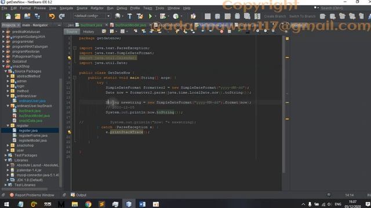This screenshot has width=371, height=208.
Task: Open the Navigate menu
Action: point(66,8)
